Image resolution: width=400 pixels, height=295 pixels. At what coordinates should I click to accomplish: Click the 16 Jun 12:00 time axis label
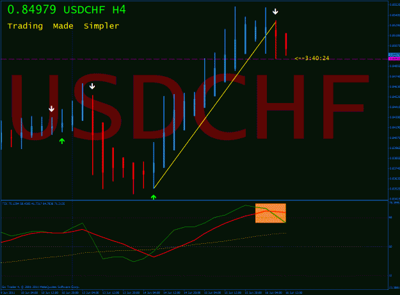click(294, 292)
